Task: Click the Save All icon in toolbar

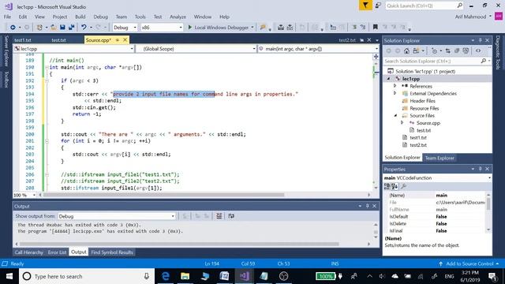Action: point(72,28)
